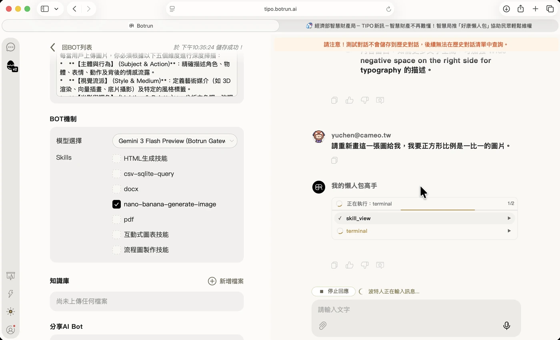The height and width of the screenshot is (340, 560).
Task: Click the microphone voice input icon
Action: click(506, 326)
